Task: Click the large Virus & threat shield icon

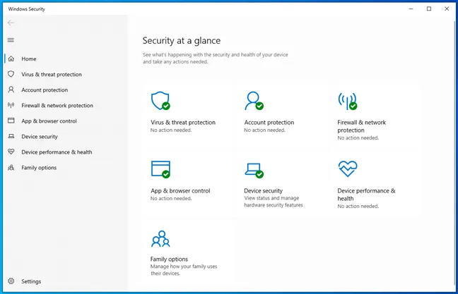Action: coord(160,101)
